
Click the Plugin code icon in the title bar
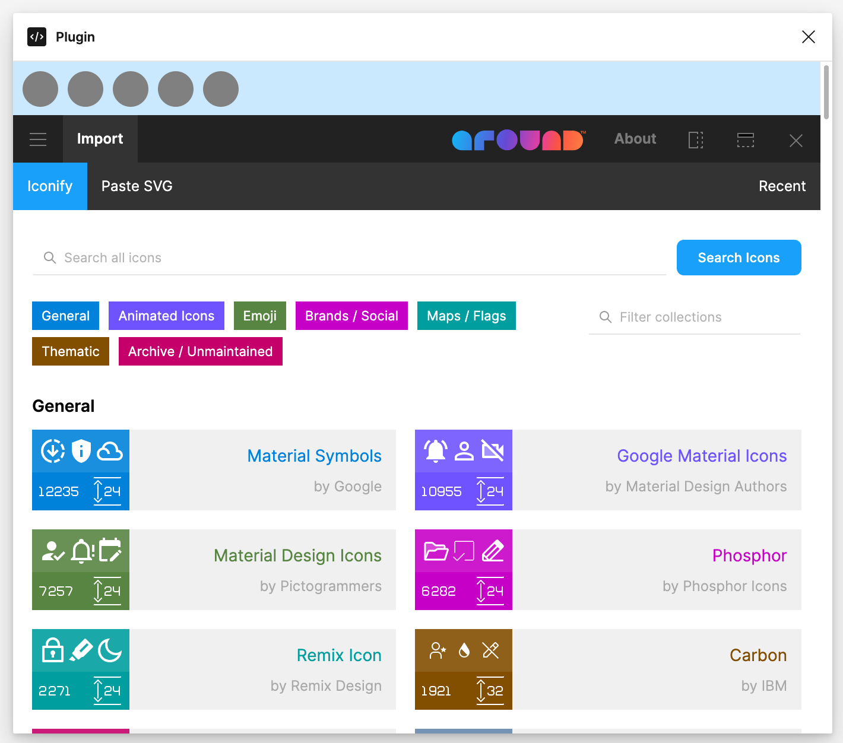pos(37,37)
